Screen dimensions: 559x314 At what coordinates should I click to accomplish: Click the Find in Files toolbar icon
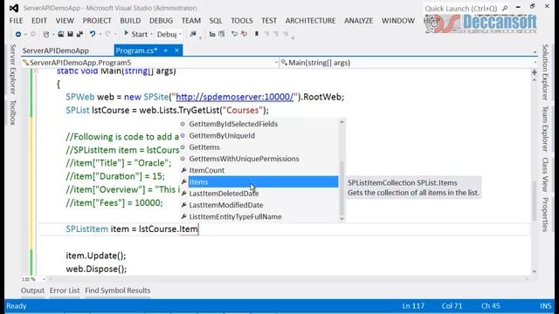tap(193, 34)
